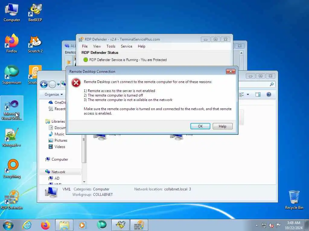309x231 pixels.
Task: Click green status indicator in RDP Defender
Action: [x=85, y=60]
